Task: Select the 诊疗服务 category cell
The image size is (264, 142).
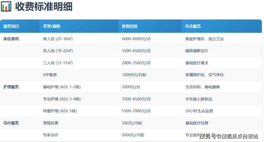Action: (x=11, y=123)
